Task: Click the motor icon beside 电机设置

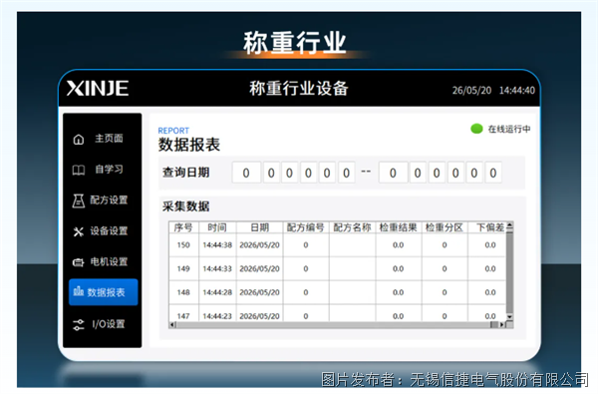Action: (78, 262)
